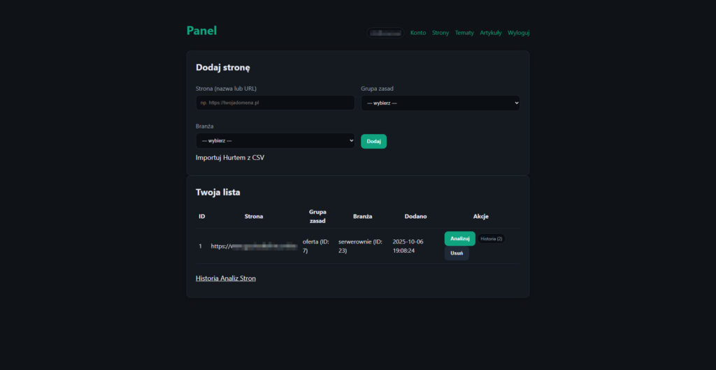This screenshot has height=370, width=716.
Task: Select the serwerownie (ID: 23) cell
Action: tap(360, 246)
